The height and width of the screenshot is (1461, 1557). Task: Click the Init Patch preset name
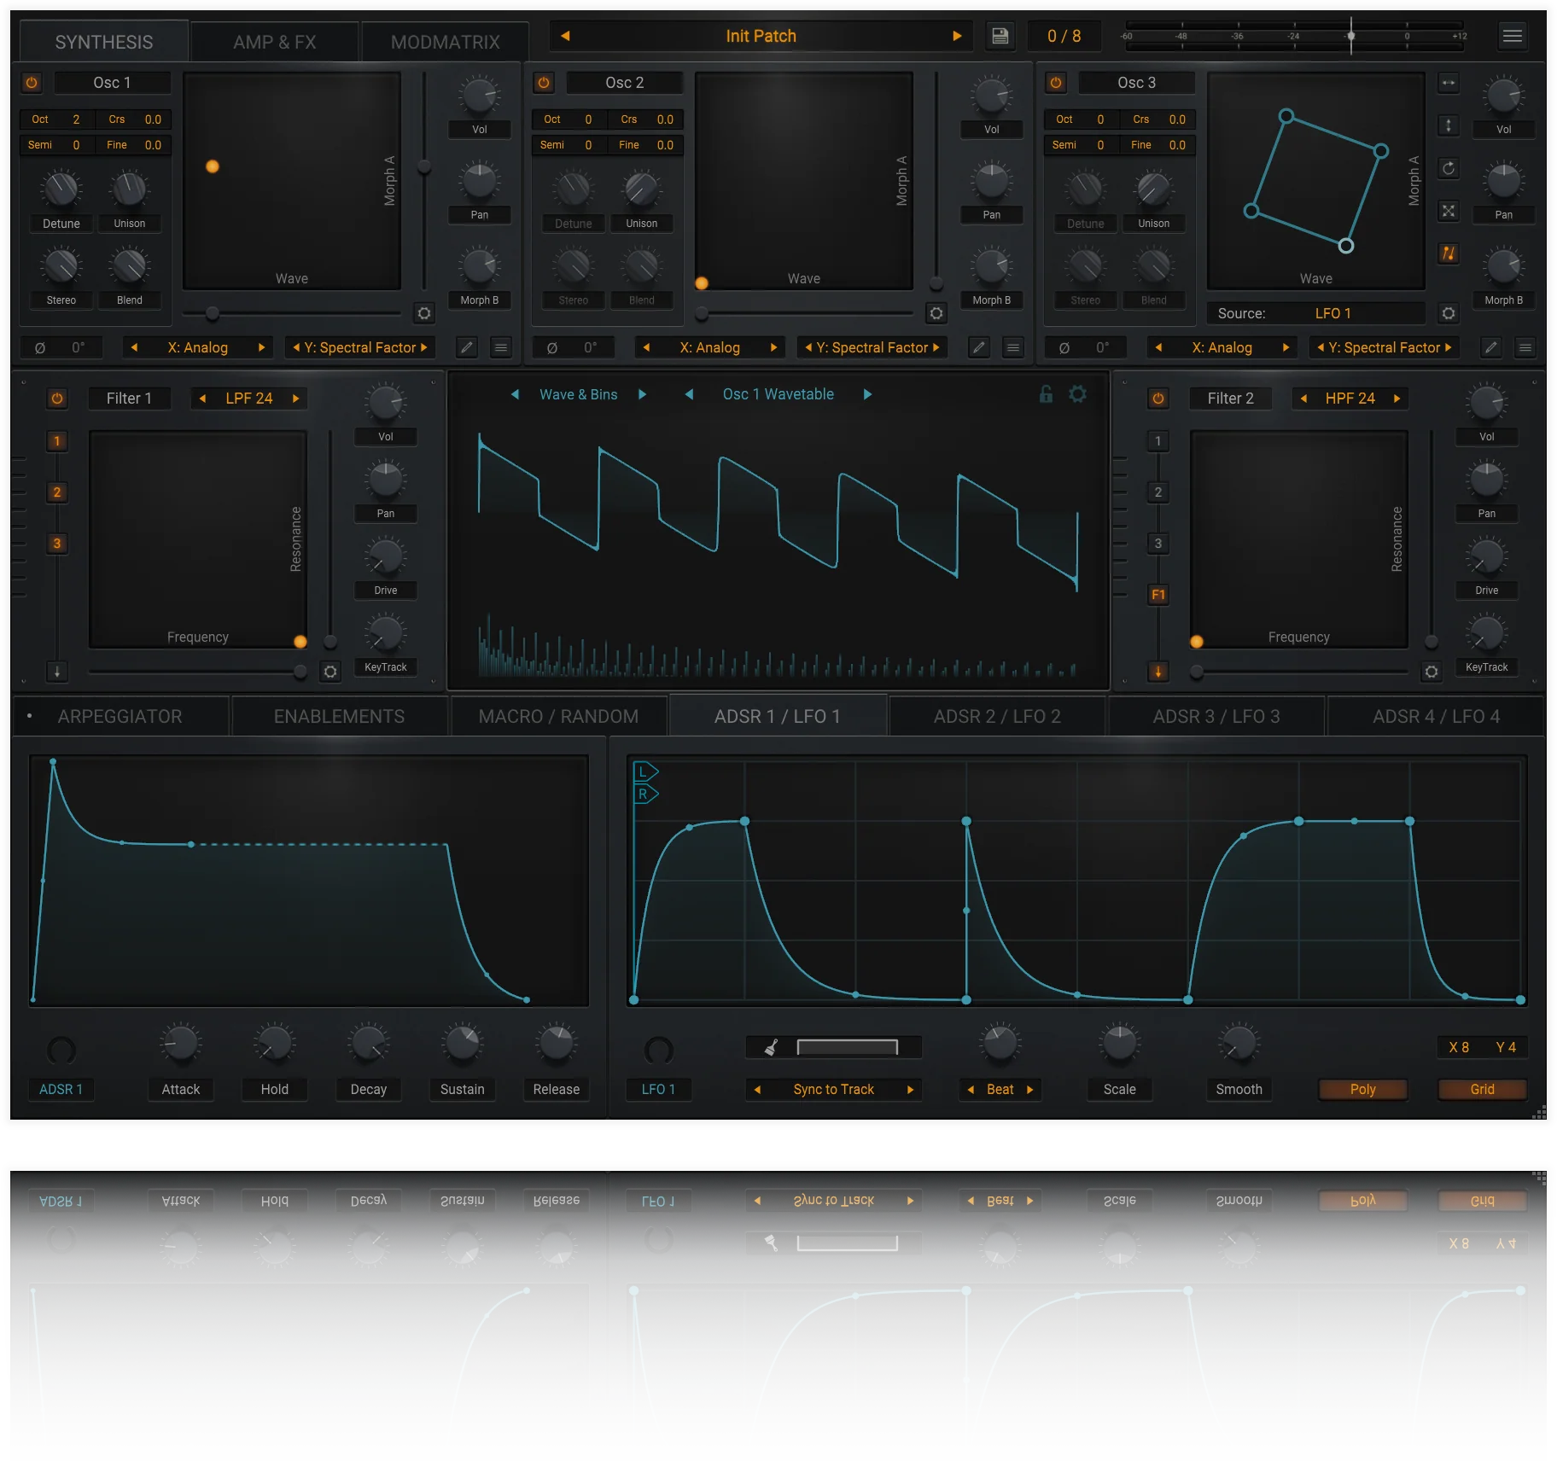761,36
